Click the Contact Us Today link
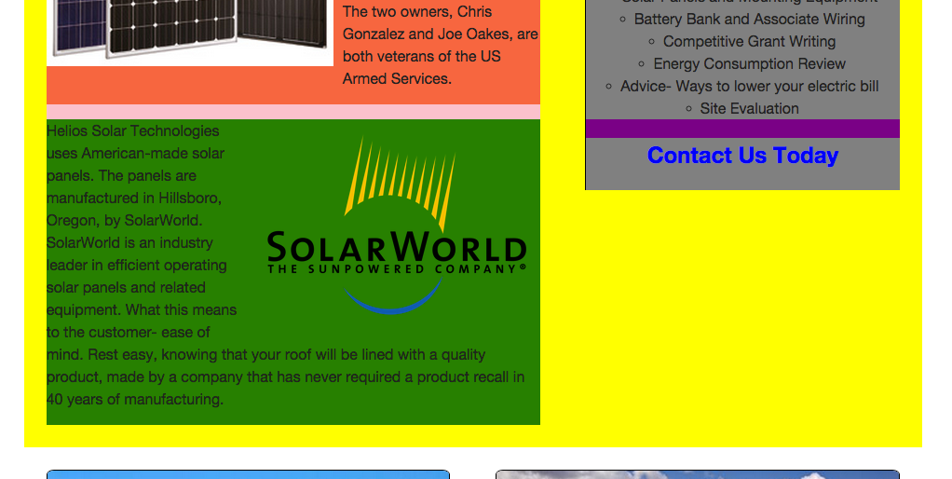 742,156
